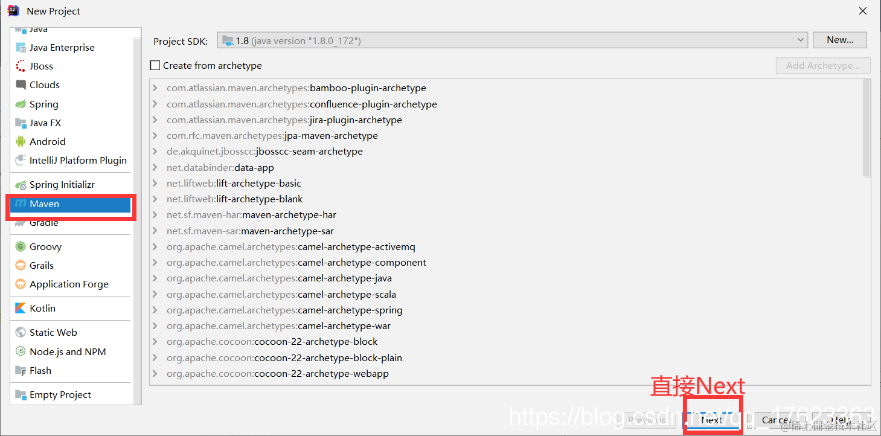Click the Java Enterprise icon in sidebar
This screenshot has height=436, width=881.
pyautogui.click(x=21, y=48)
